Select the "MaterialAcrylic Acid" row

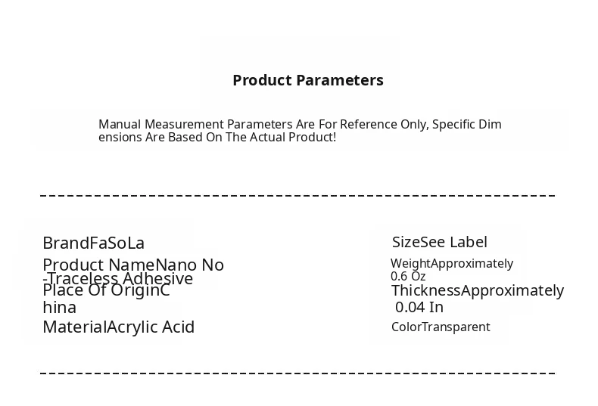(118, 327)
